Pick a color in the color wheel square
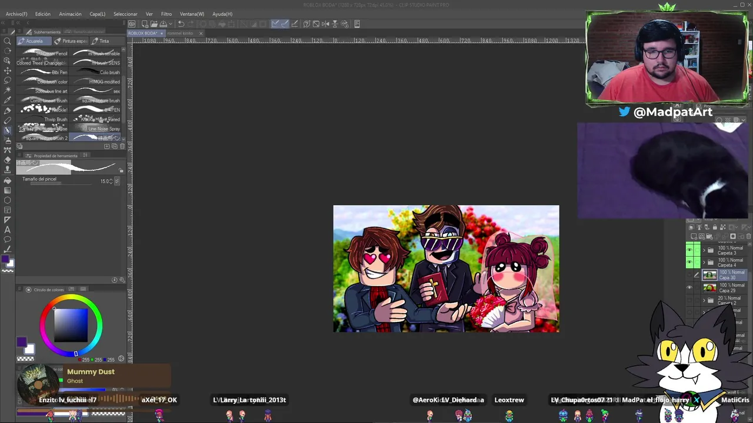Viewport: 753px width, 423px height. (71, 325)
